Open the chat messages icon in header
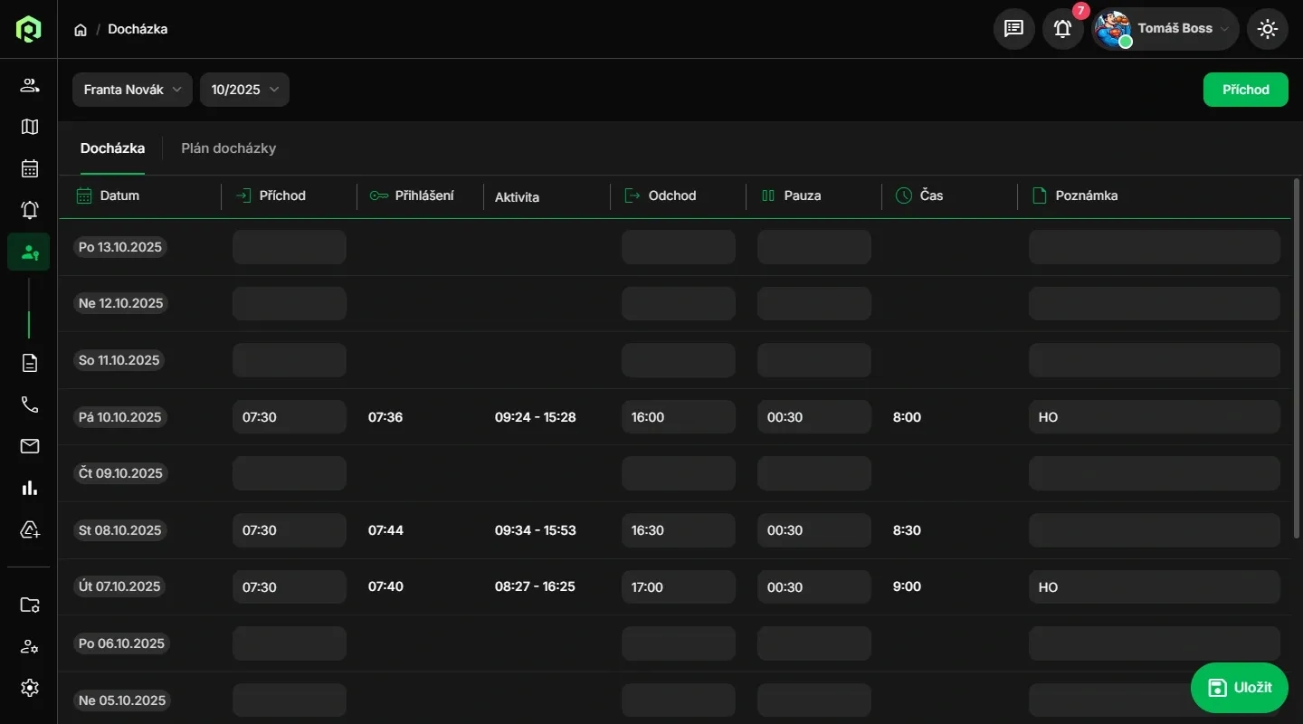This screenshot has height=724, width=1303. tap(1013, 29)
